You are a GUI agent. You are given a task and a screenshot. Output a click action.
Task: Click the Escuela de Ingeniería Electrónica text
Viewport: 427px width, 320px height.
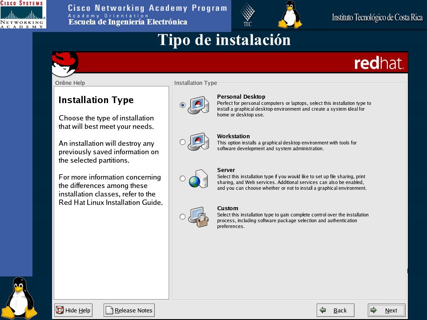coord(128,22)
